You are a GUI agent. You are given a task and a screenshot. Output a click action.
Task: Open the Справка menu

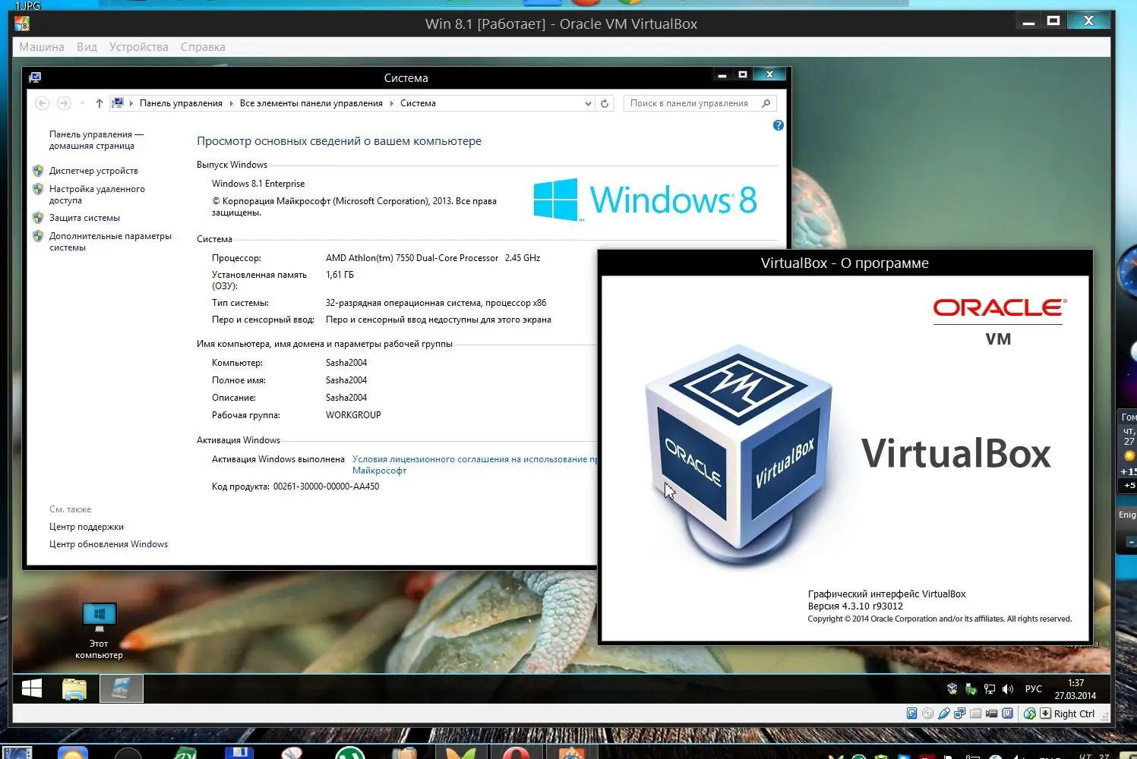pos(203,47)
